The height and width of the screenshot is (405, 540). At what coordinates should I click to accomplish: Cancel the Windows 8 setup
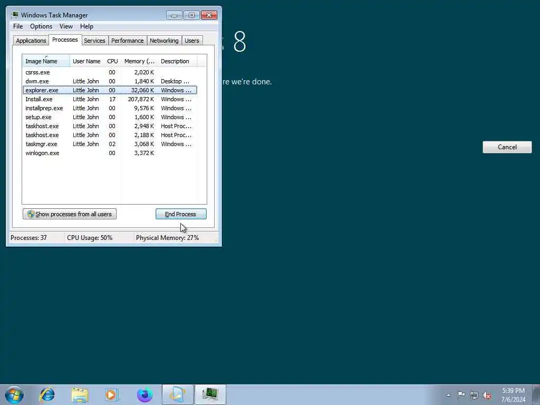(507, 147)
